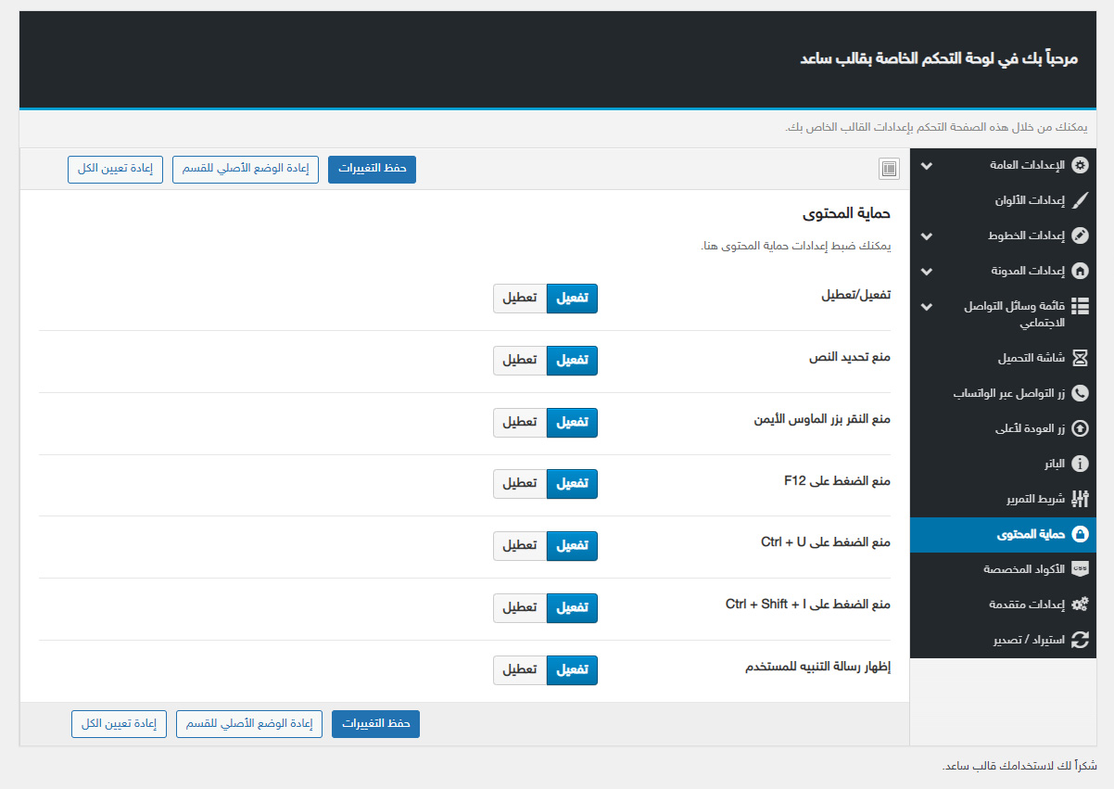Click the phone icon for زر التواصل عبر الواتساب

(1080, 393)
